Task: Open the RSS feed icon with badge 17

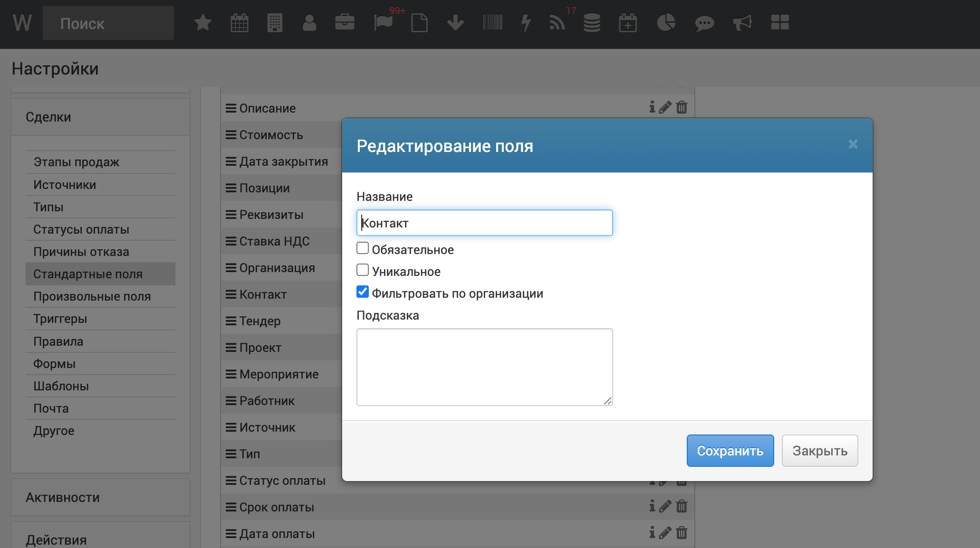Action: (557, 22)
